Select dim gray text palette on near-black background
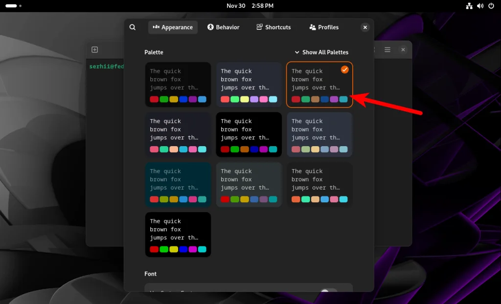Viewport: 501px width, 304px height. (178, 85)
